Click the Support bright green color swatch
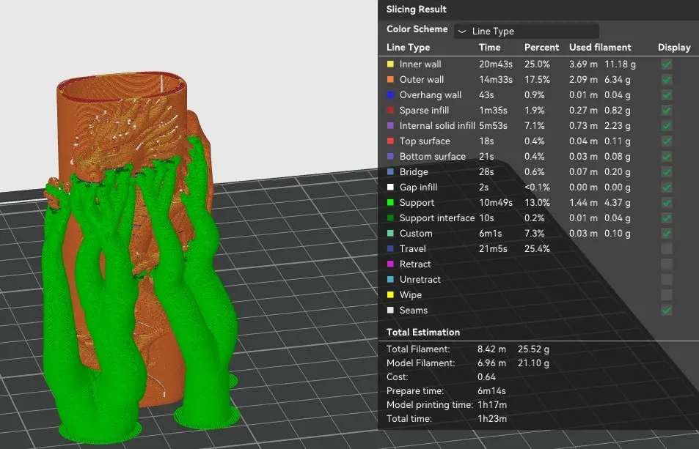Screen dimensions: 699x449 (390, 202)
